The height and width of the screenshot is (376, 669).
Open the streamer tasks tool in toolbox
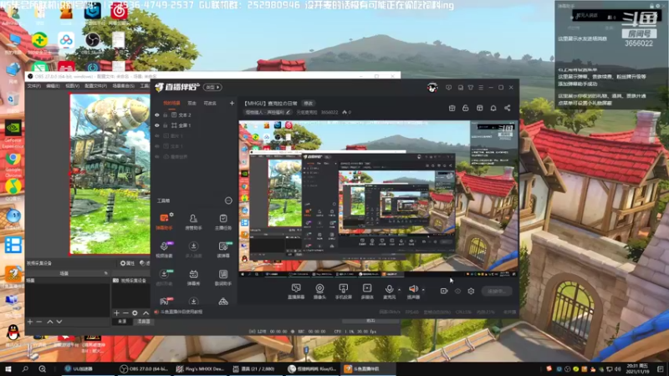click(222, 221)
